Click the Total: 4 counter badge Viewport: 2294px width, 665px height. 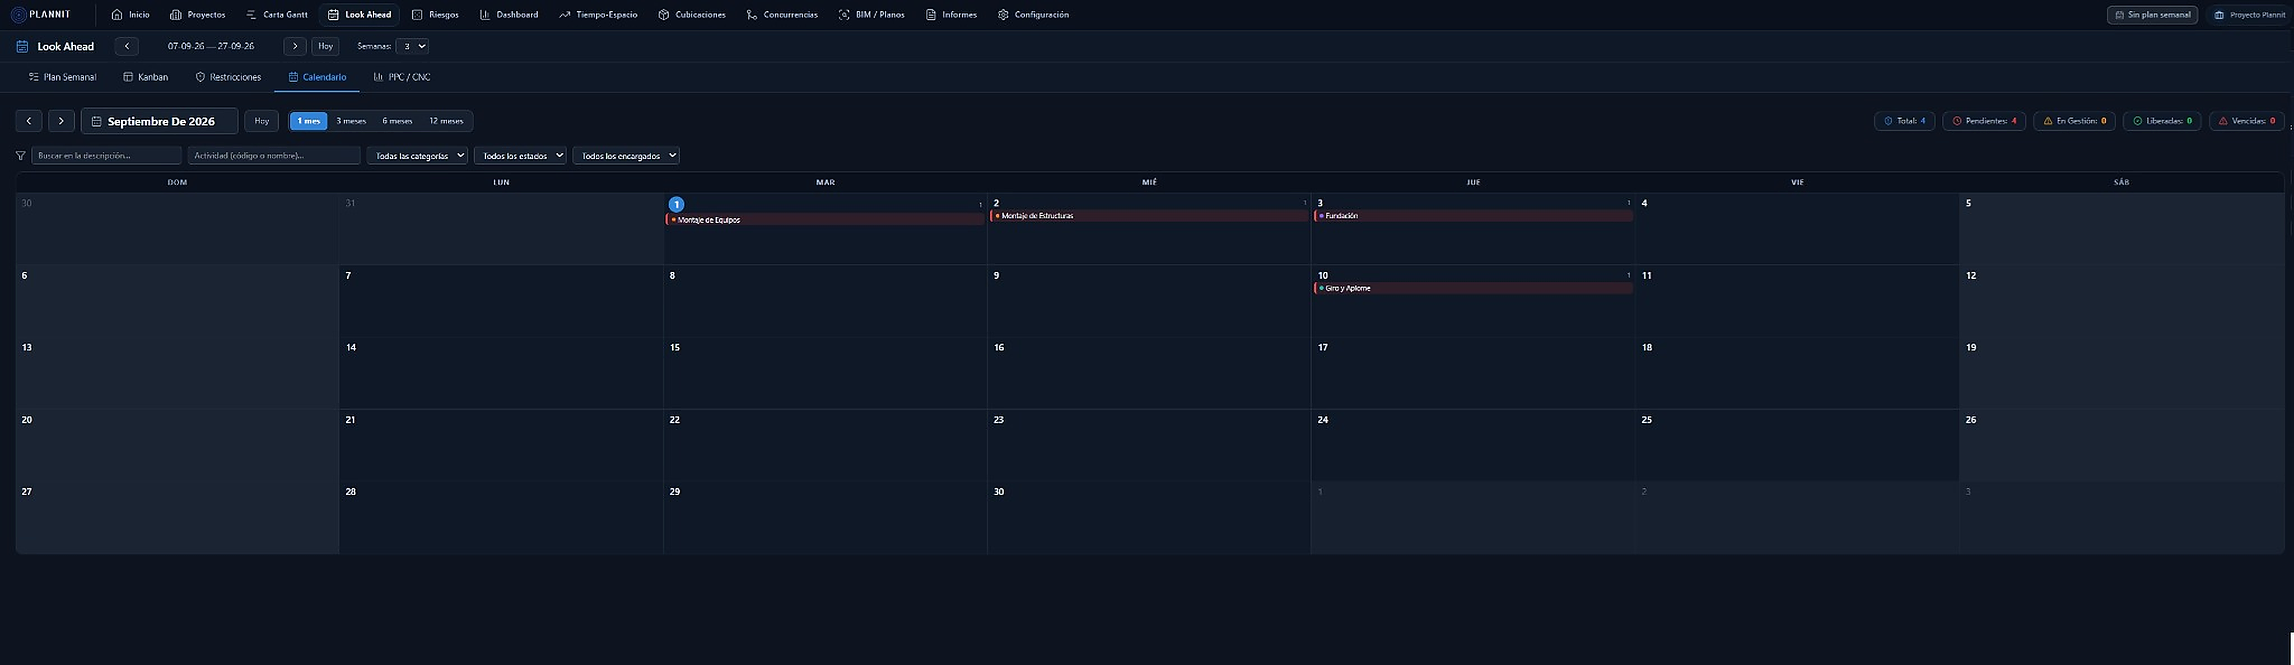click(1904, 121)
